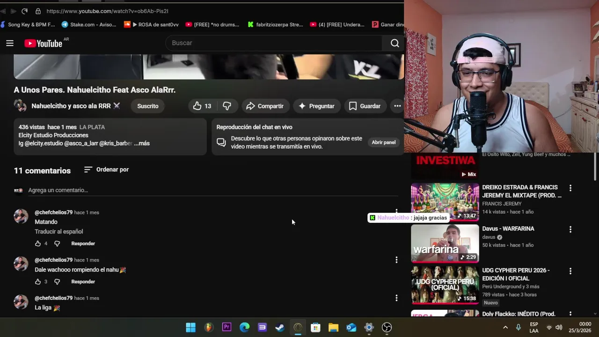Open Ordenar por sort dropdown
Screen dimensions: 599x337
pyautogui.click(x=106, y=169)
